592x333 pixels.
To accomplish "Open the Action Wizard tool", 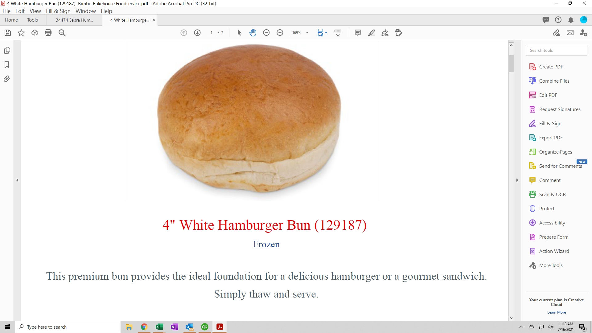I will (x=554, y=251).
